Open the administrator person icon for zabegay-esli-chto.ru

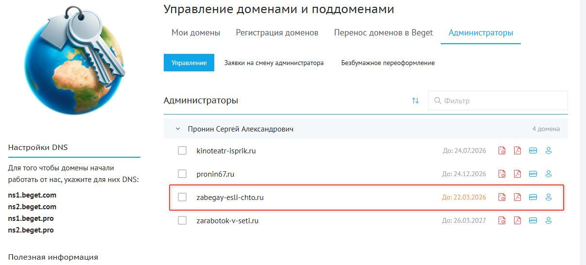[549, 197]
